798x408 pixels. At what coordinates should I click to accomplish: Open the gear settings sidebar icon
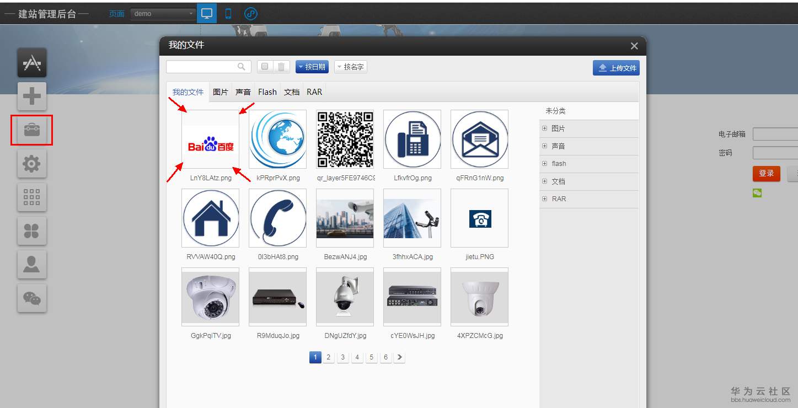point(32,164)
